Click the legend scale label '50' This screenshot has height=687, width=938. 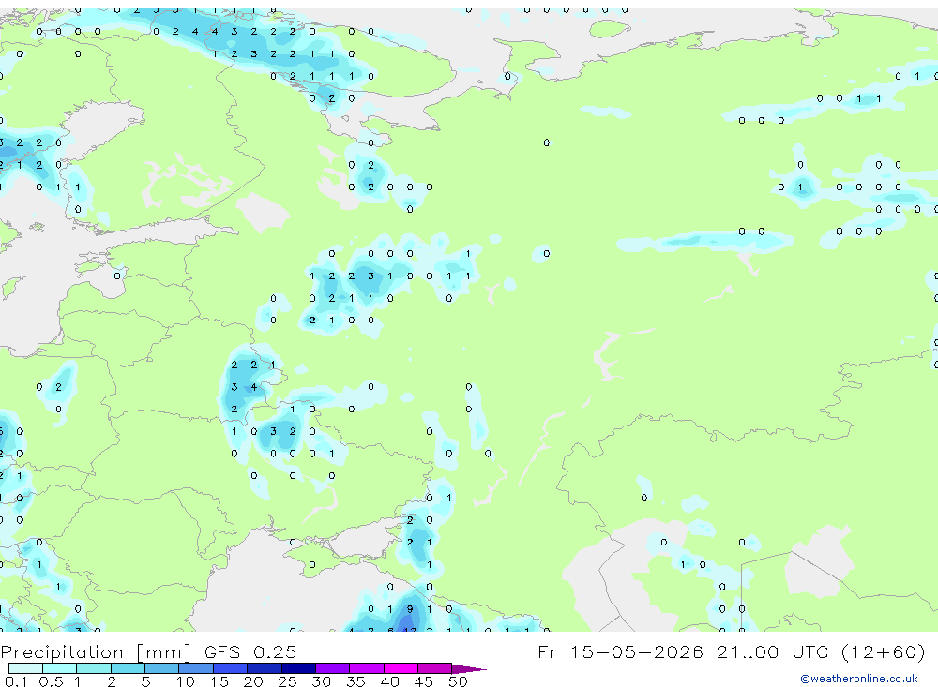click(458, 681)
